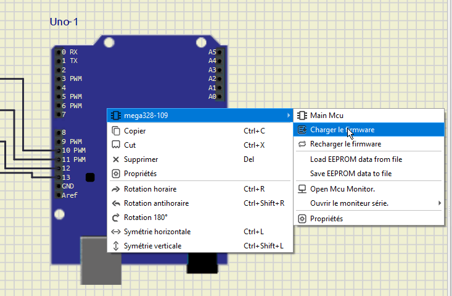
Task: Choose Rotation horaire
Action: click(200, 189)
